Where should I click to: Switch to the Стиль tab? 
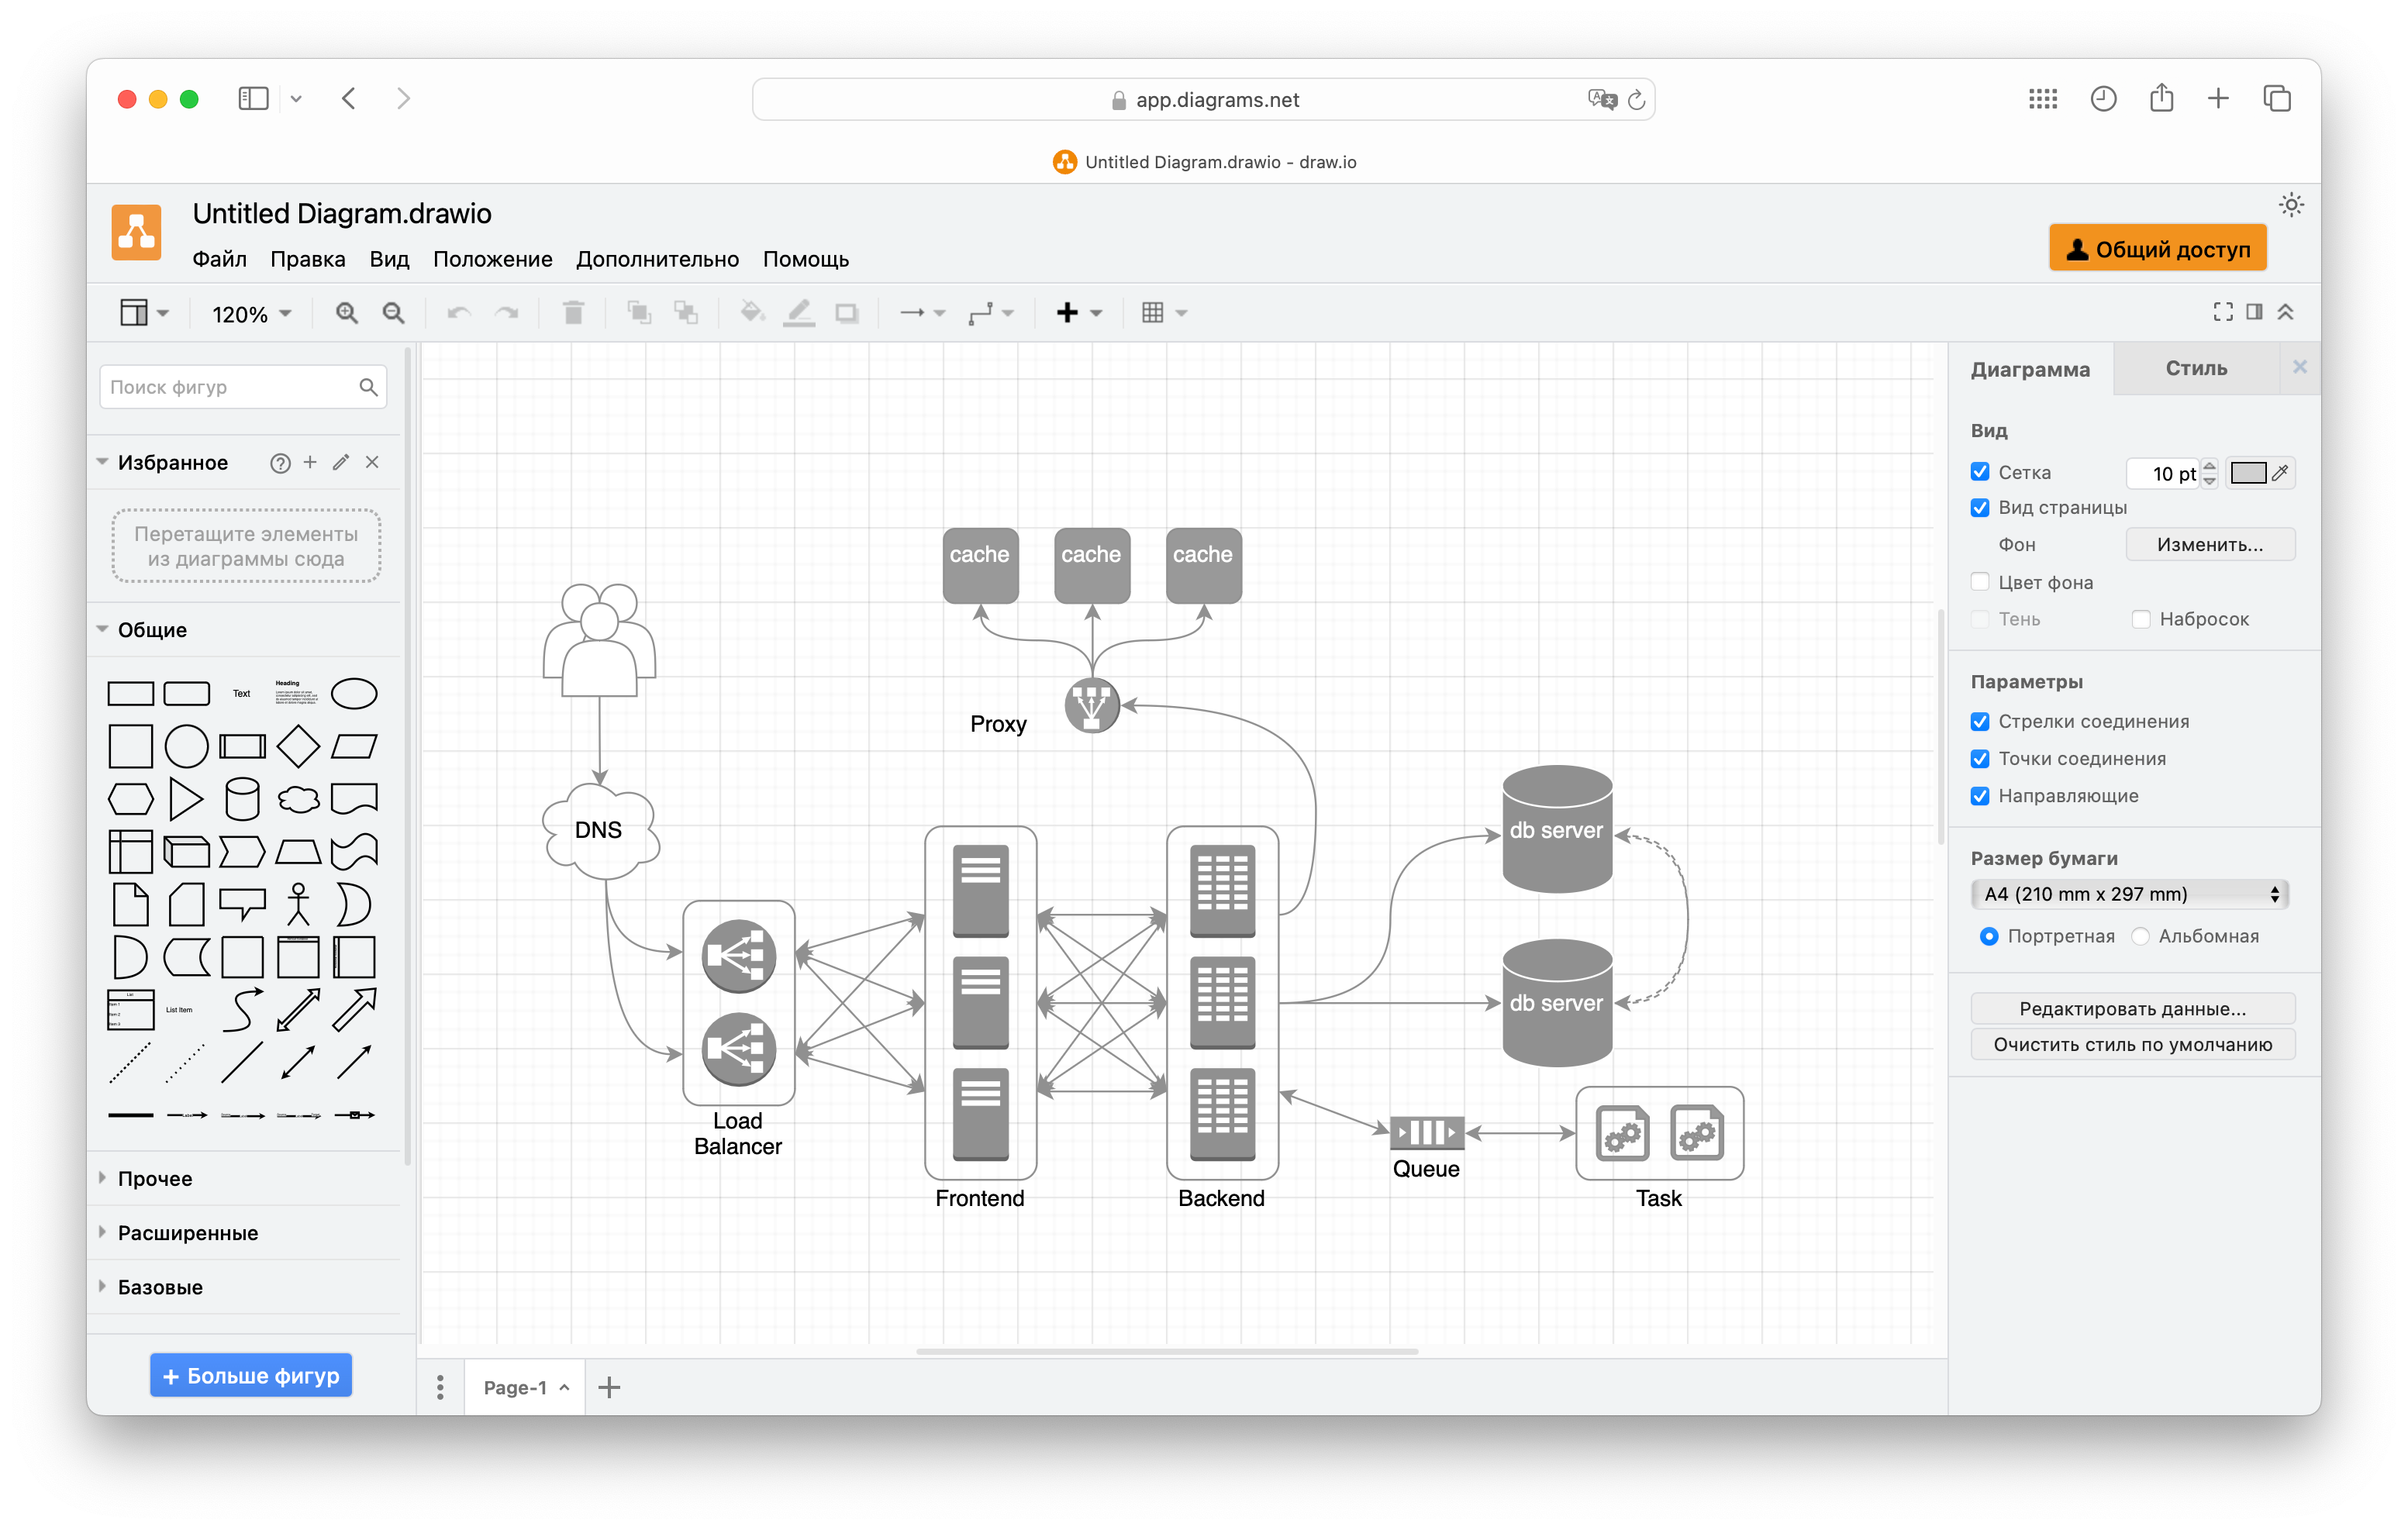2196,368
